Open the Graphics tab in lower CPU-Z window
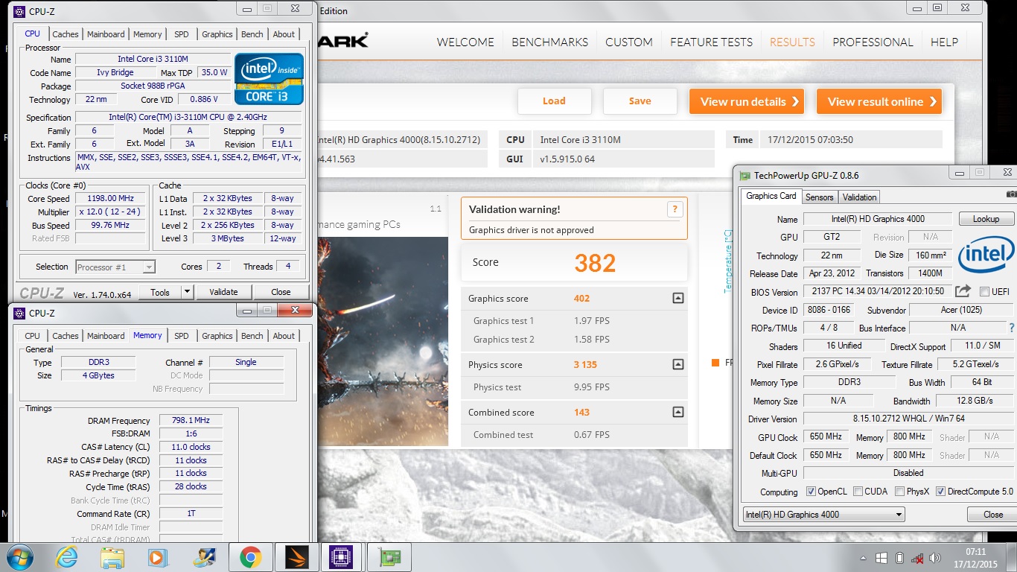This screenshot has width=1017, height=572. pos(217,336)
